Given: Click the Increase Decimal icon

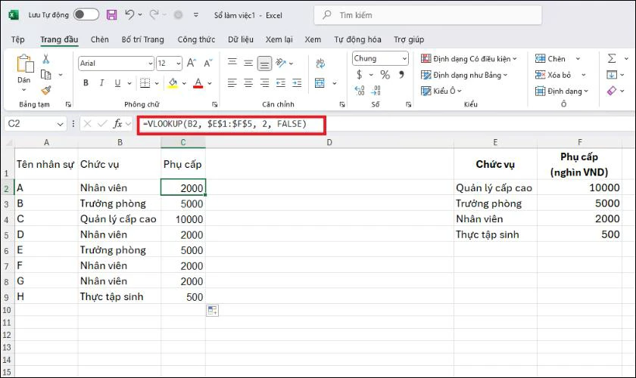Looking at the screenshot, I should tap(360, 91).
